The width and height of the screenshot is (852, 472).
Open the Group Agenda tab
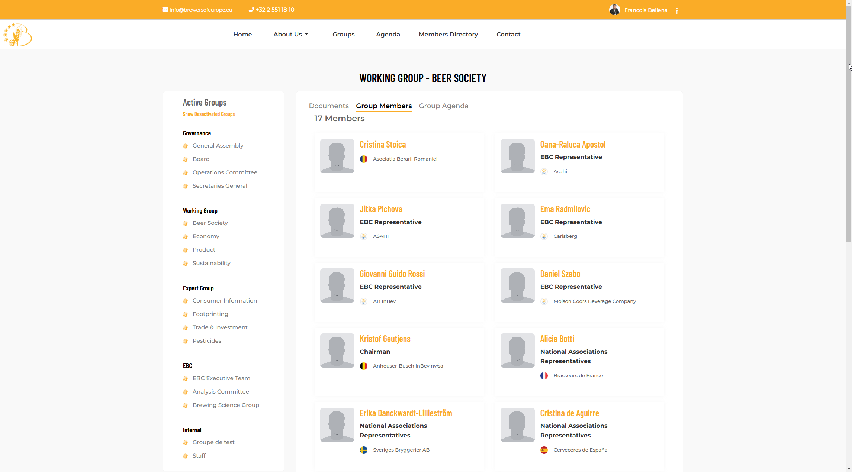[443, 106]
